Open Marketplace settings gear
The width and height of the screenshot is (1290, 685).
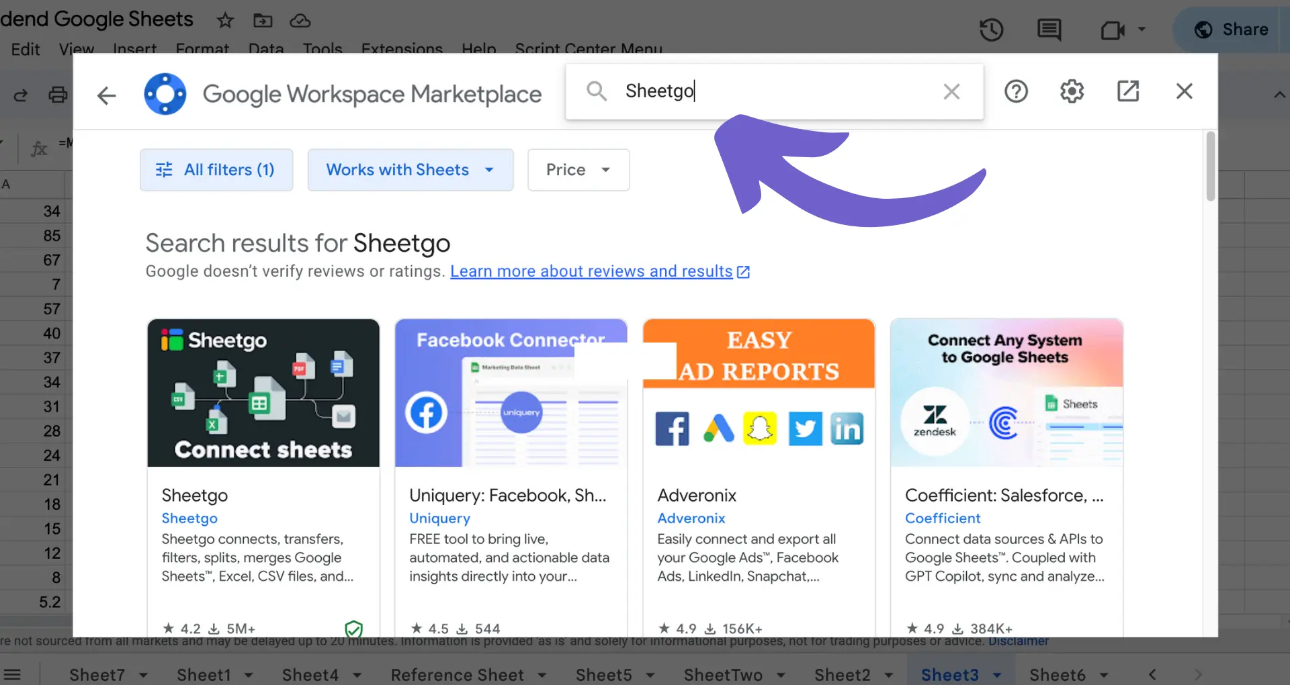pos(1072,91)
